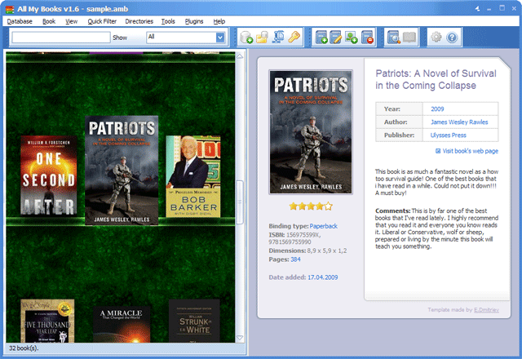Click the date added 17.04.2009 link
Image resolution: width=522 pixels, height=359 pixels.
click(x=323, y=277)
